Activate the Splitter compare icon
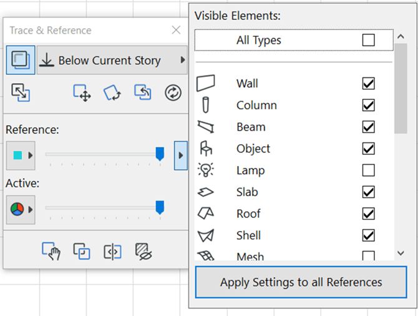 [x=112, y=251]
